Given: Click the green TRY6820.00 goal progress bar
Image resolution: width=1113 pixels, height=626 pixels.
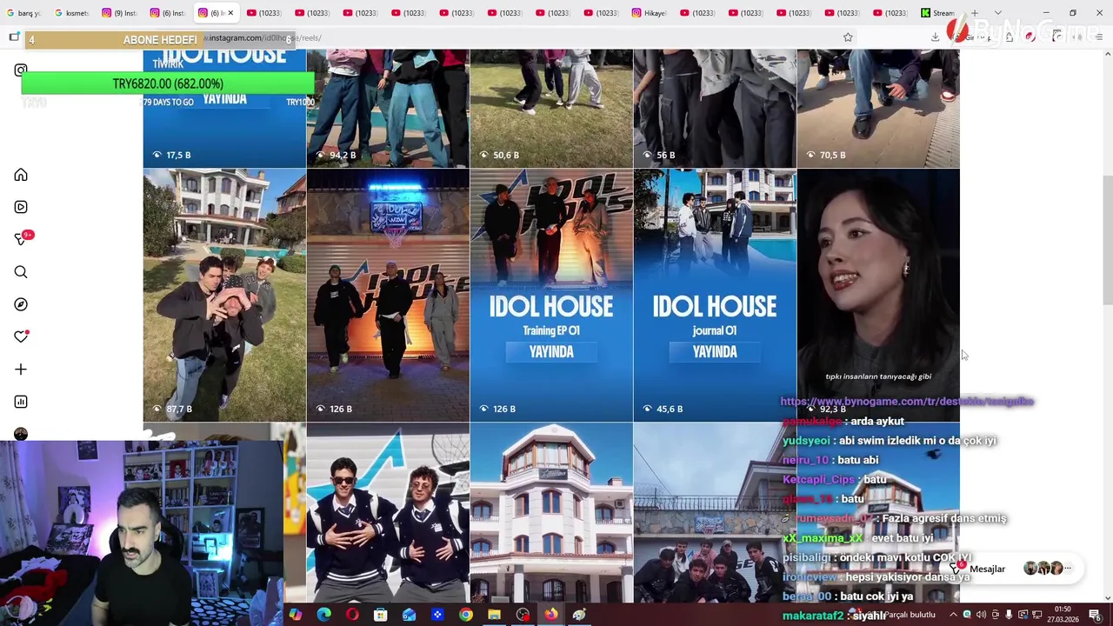Looking at the screenshot, I should click(x=168, y=83).
